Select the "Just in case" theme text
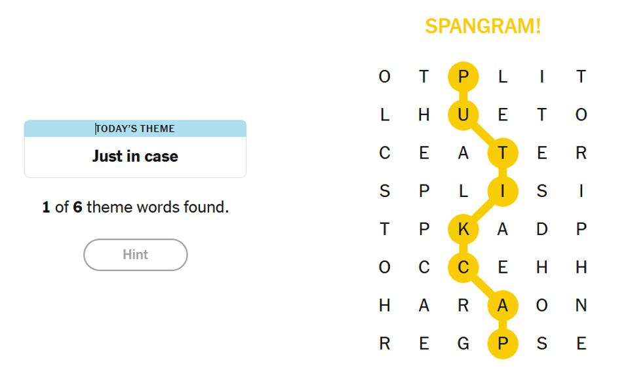 point(135,156)
